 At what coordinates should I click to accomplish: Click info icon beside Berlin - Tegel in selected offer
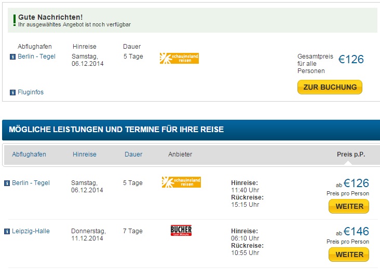12,57
